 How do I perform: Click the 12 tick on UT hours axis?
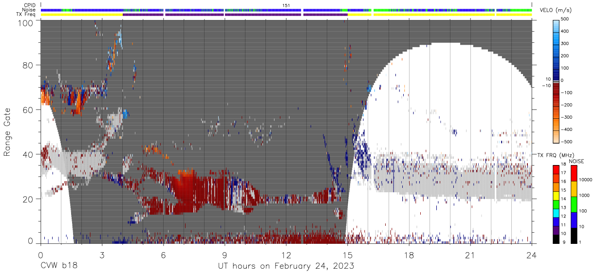pyautogui.click(x=286, y=255)
